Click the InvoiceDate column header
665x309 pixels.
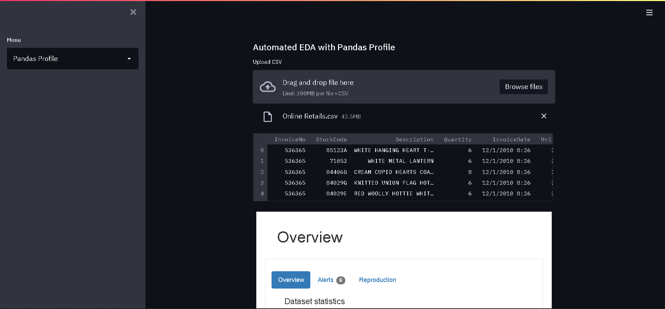pyautogui.click(x=512, y=140)
